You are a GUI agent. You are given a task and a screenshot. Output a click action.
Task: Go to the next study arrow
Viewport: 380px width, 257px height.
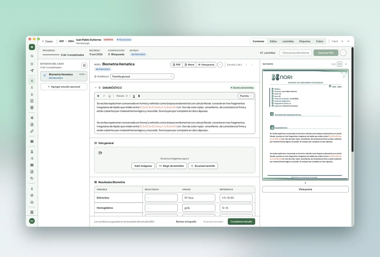[252, 65]
